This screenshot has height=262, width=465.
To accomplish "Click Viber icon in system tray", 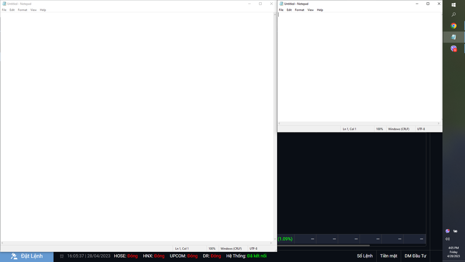I will [x=448, y=231].
